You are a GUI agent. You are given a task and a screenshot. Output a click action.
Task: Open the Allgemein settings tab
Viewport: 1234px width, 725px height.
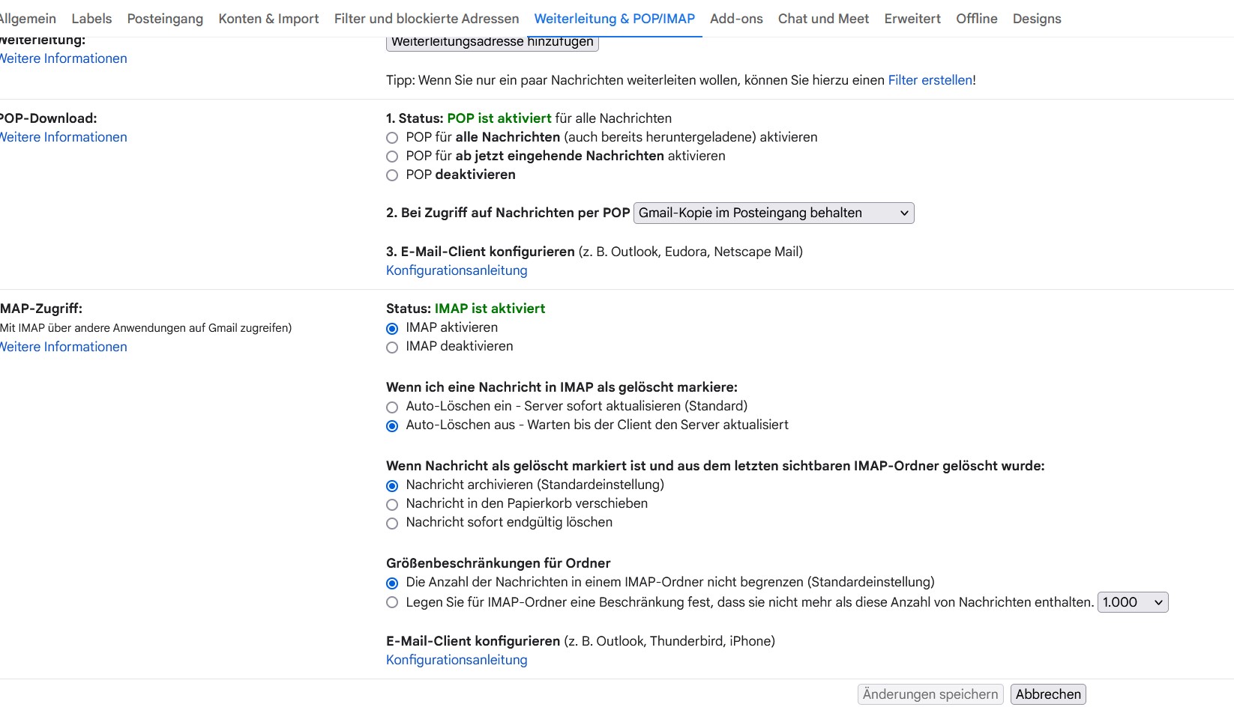[28, 19]
